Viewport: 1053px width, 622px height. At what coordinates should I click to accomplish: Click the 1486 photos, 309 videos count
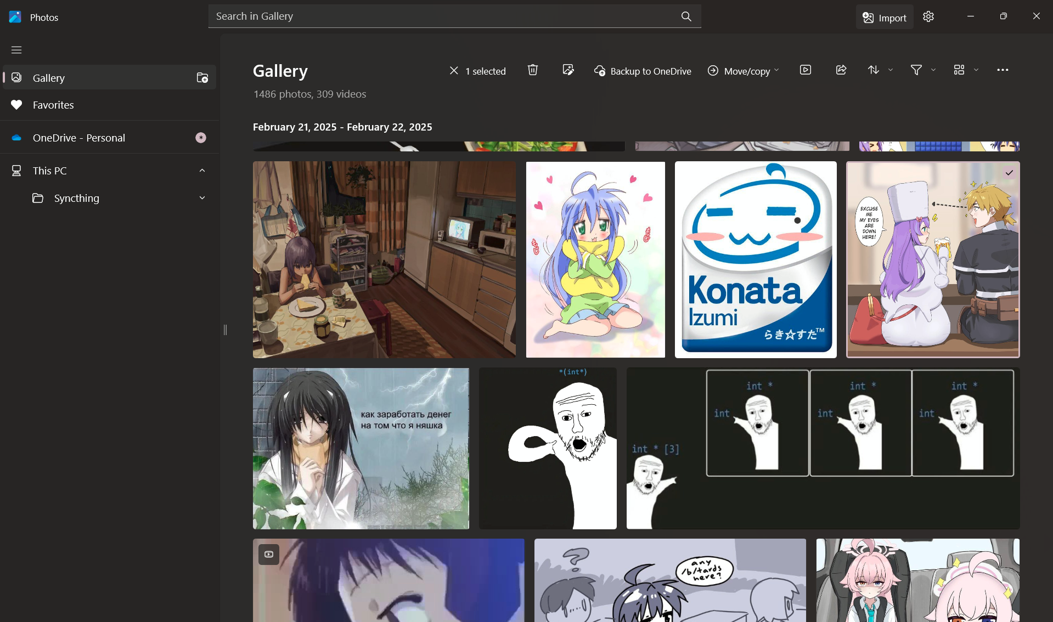[x=309, y=94]
